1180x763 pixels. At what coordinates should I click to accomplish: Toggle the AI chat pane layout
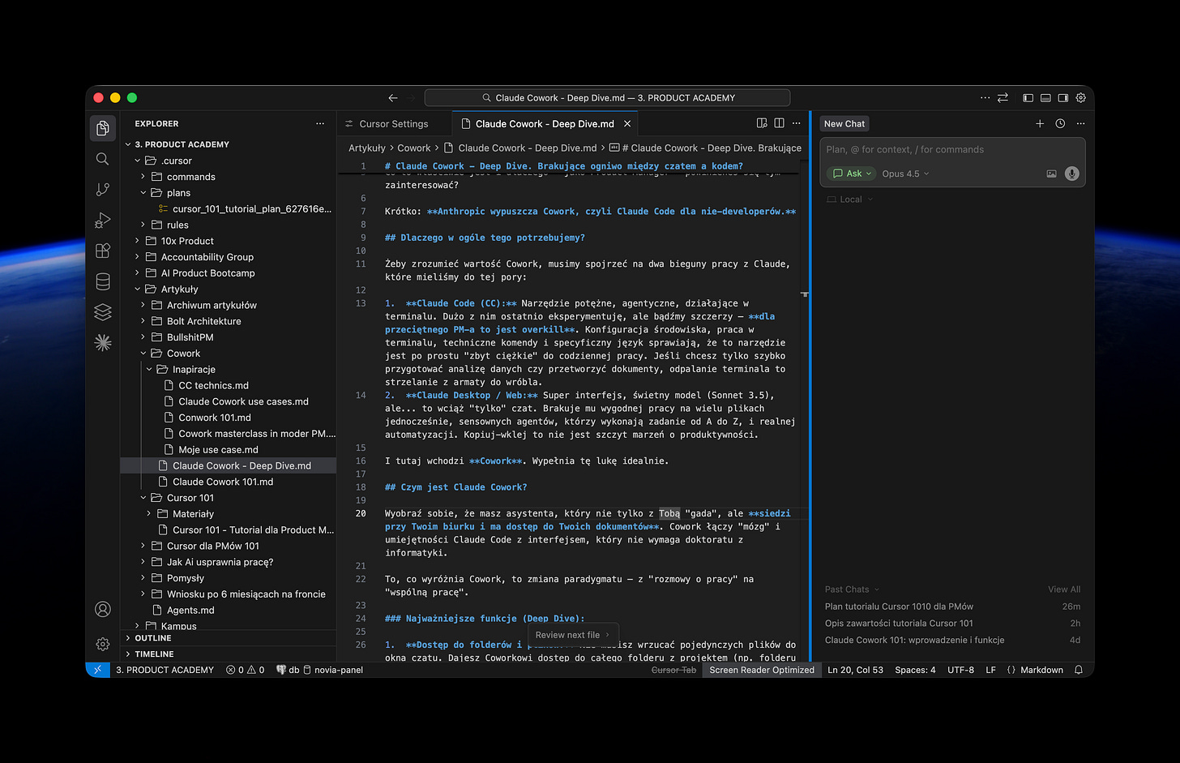pos(1063,97)
